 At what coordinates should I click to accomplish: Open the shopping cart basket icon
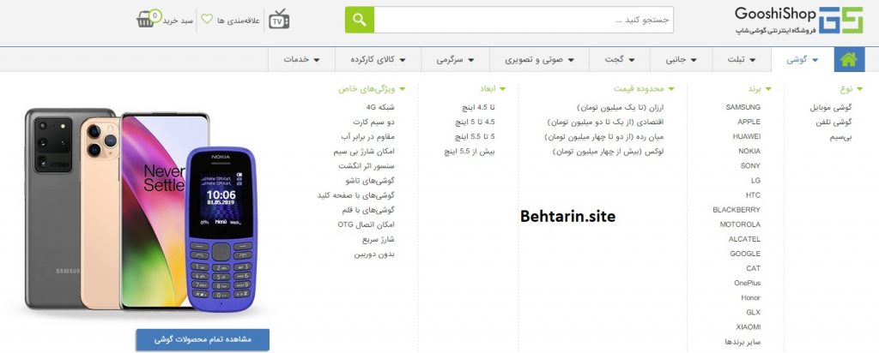149,19
